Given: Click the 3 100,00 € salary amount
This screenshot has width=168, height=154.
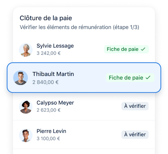Looking at the screenshot, I should coord(48,139).
